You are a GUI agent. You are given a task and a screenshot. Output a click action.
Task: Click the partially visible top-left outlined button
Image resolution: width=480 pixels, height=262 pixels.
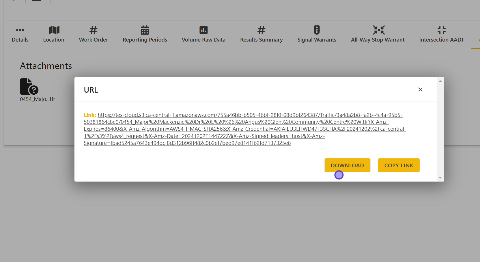pos(38,1)
